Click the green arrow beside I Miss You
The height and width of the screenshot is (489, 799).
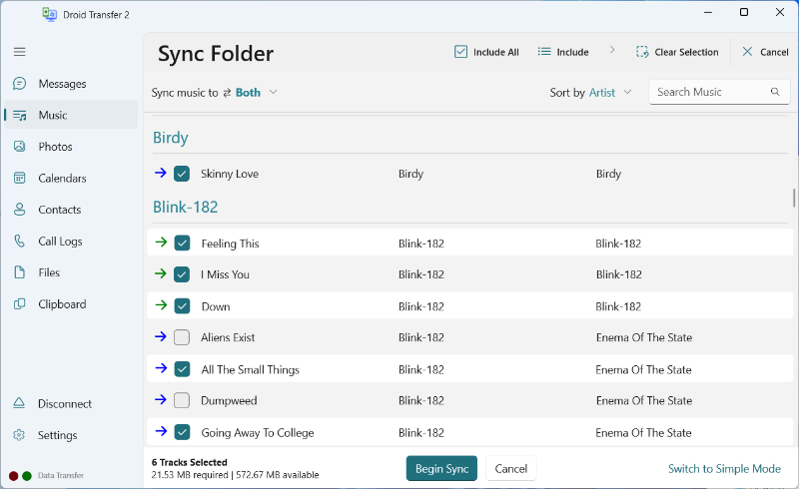tap(161, 273)
